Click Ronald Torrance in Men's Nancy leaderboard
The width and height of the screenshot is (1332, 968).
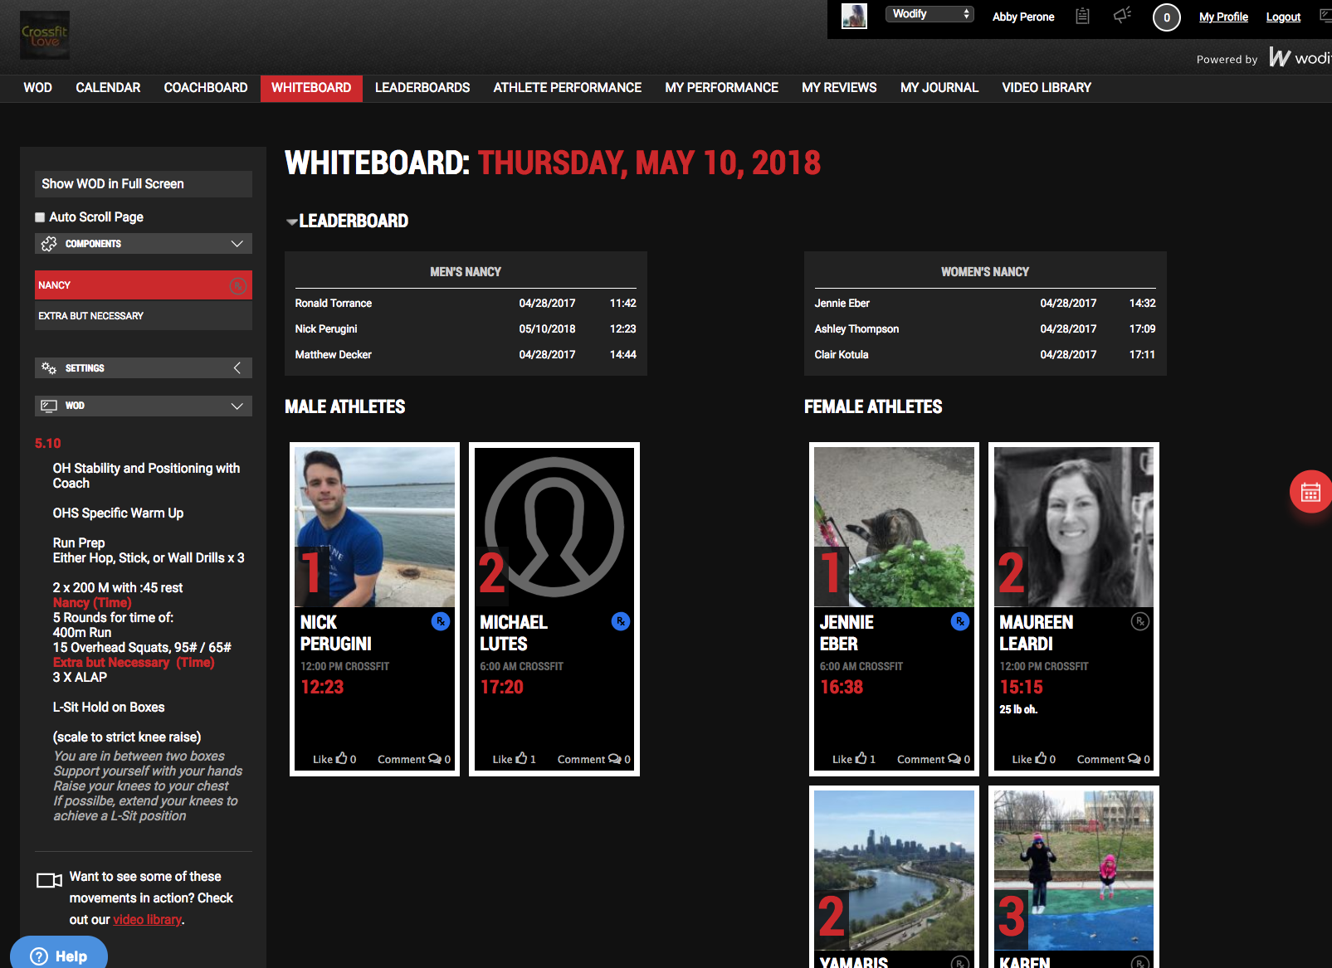click(334, 304)
